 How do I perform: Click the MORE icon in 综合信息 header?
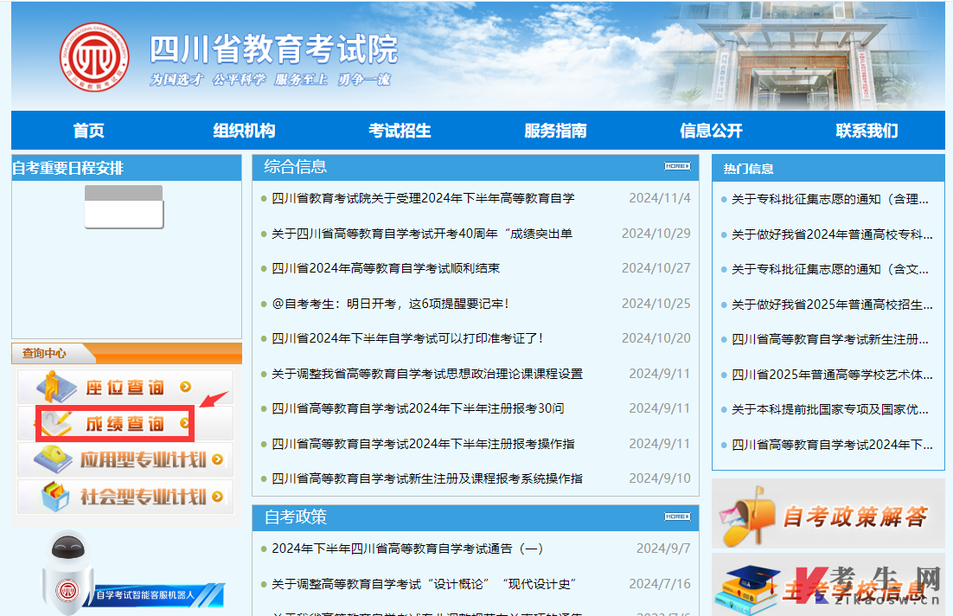coord(677,166)
